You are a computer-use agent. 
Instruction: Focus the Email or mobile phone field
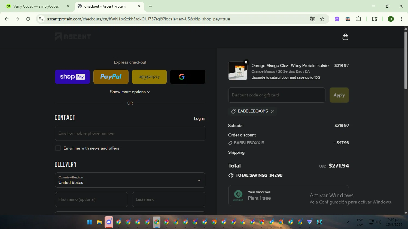[x=130, y=133]
